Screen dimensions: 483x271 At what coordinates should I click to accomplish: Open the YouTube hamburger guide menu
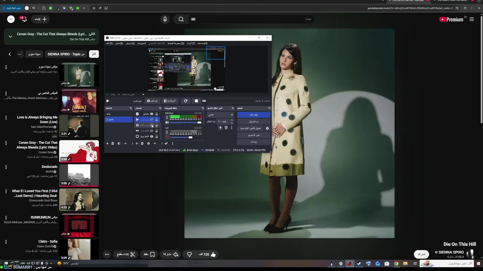click(x=472, y=19)
